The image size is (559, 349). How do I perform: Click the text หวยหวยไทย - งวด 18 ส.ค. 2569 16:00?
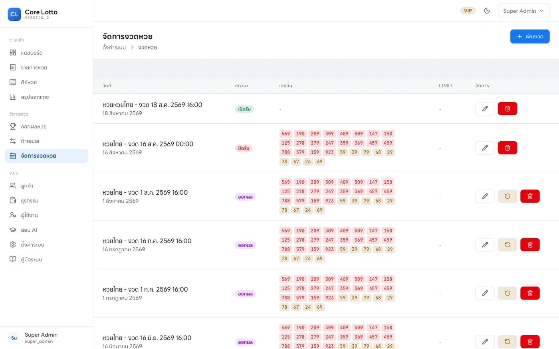153,105
